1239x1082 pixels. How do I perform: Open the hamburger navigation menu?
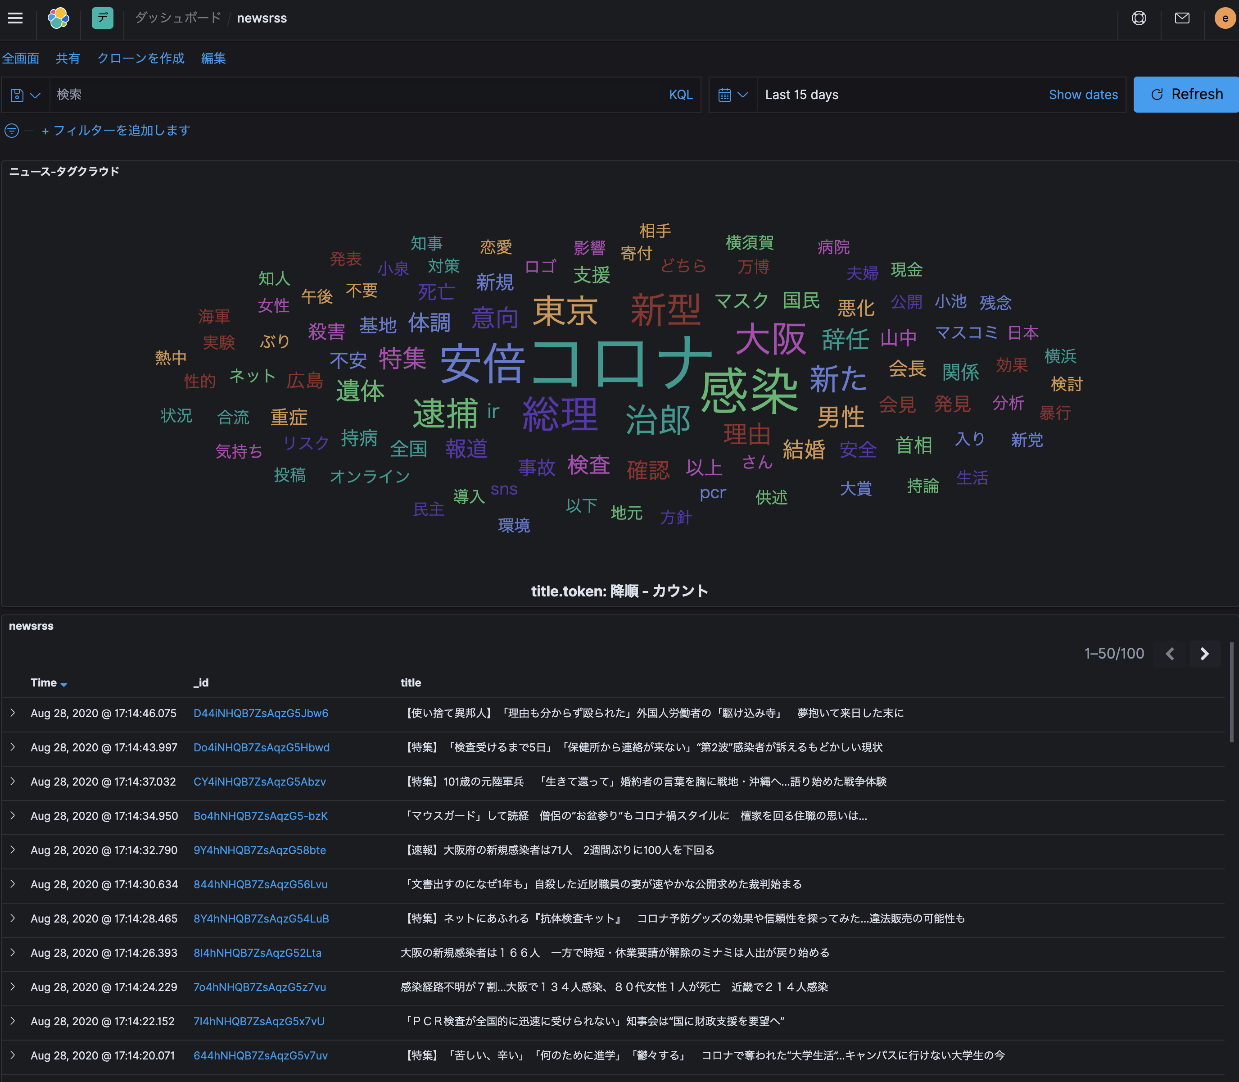click(x=15, y=18)
